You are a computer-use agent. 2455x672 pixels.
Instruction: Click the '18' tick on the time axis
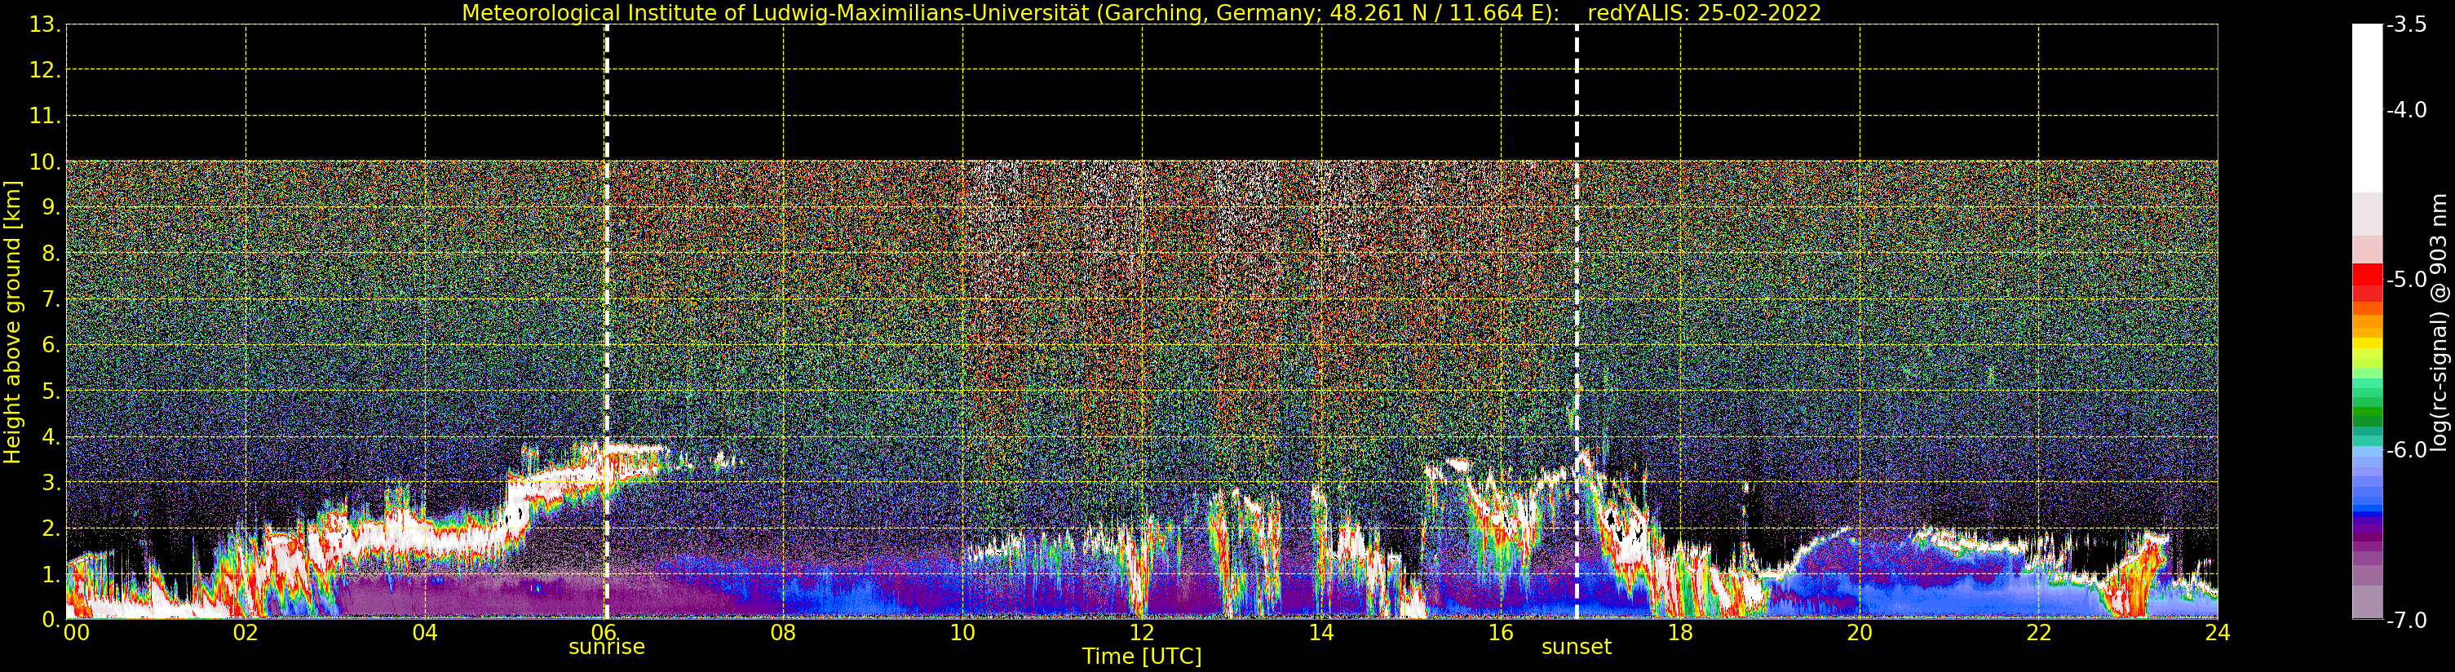point(1680,633)
